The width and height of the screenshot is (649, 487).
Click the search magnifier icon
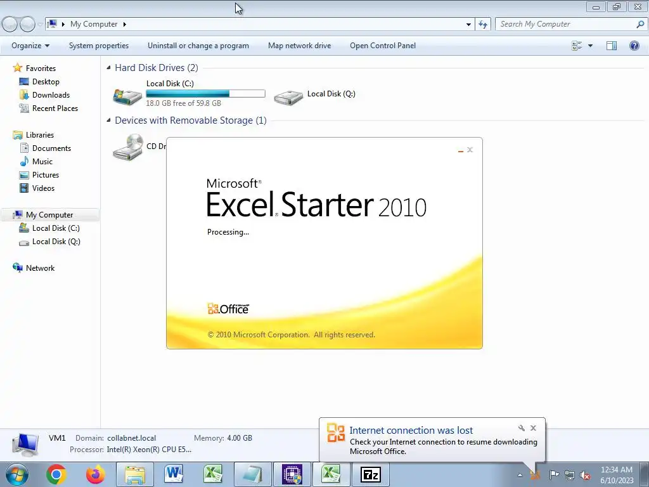640,24
